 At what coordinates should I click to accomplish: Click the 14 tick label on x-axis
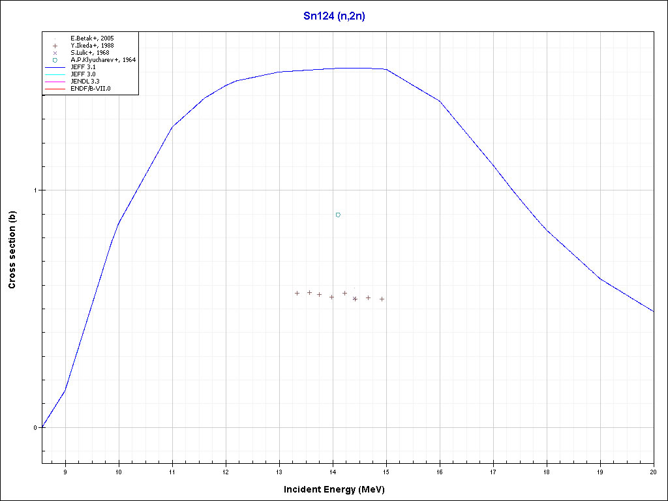(333, 470)
